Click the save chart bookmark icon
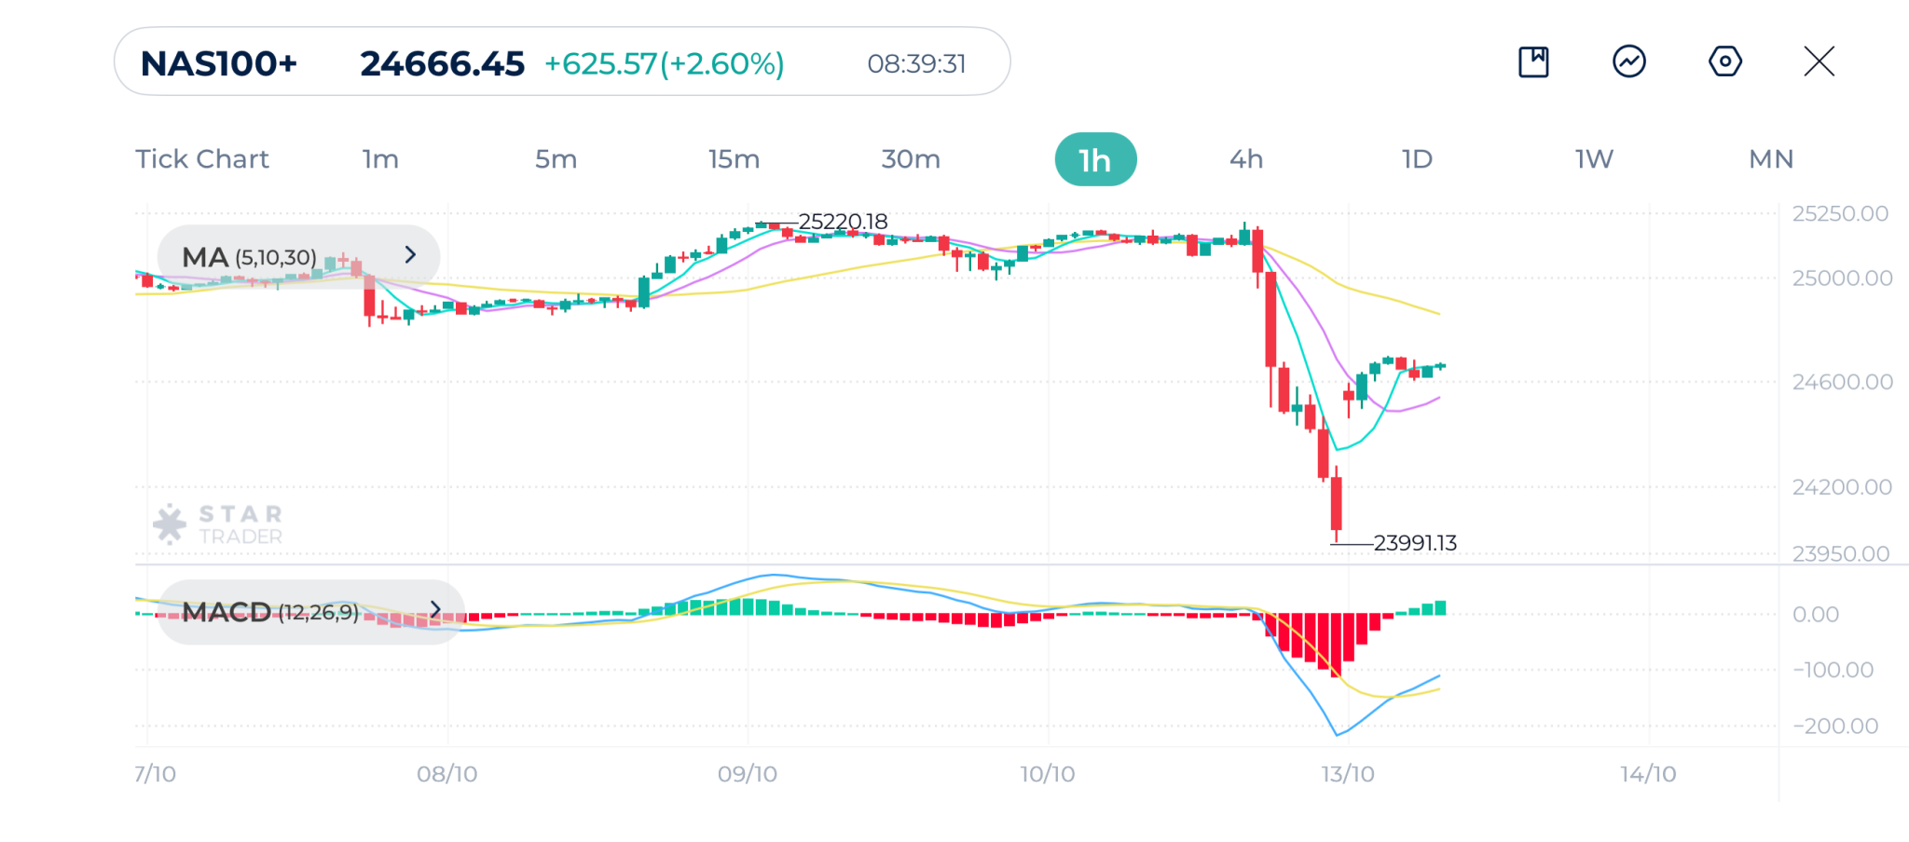Screen dimensions: 1909x842 click(1533, 62)
